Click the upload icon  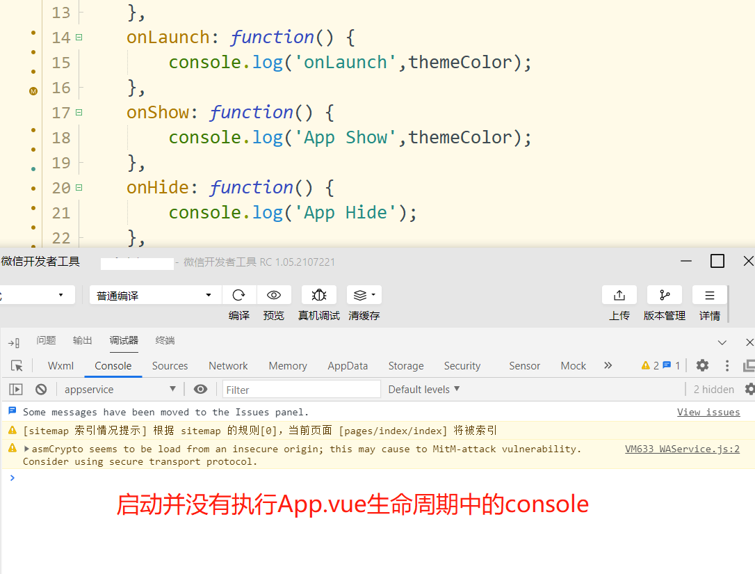(619, 295)
